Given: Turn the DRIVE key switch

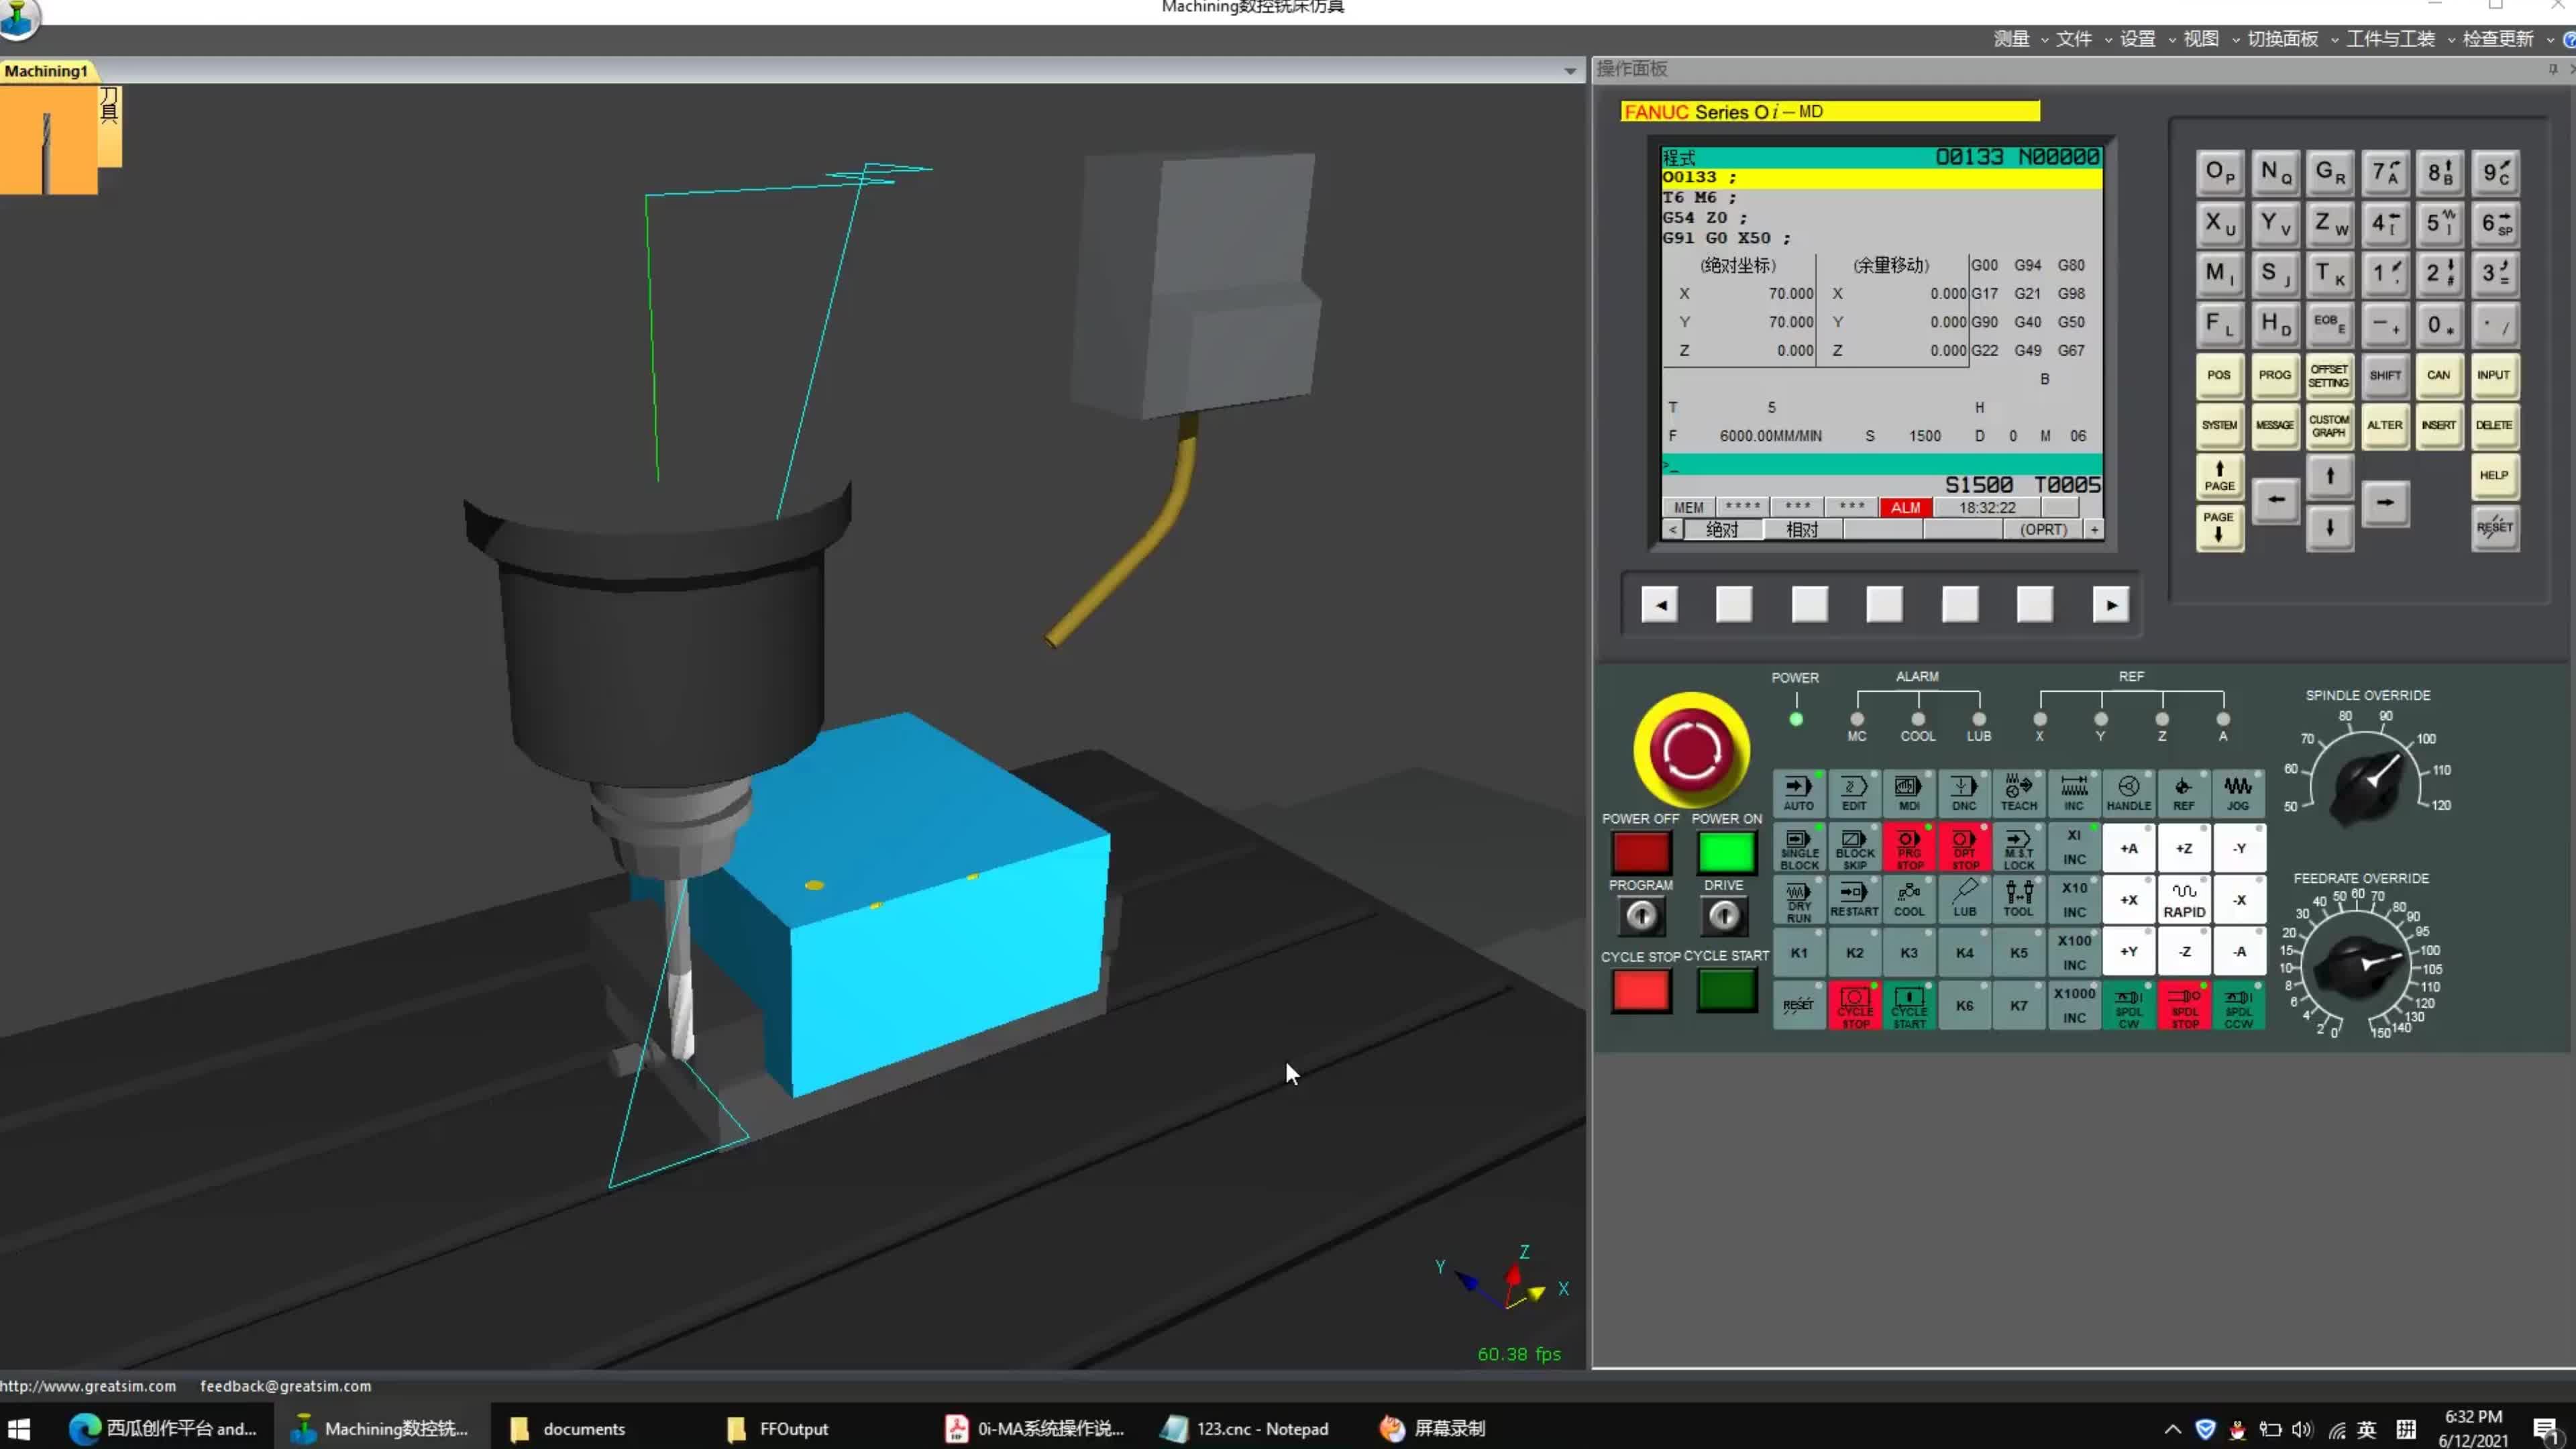Looking at the screenshot, I should click(1723, 915).
